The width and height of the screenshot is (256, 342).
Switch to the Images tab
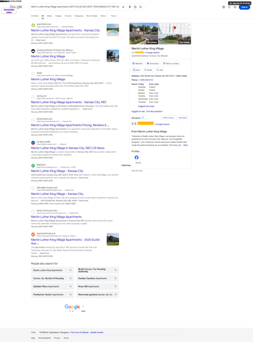[58, 16]
